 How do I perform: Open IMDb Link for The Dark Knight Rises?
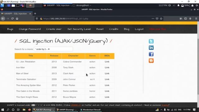pyautogui.click(x=107, y=97)
